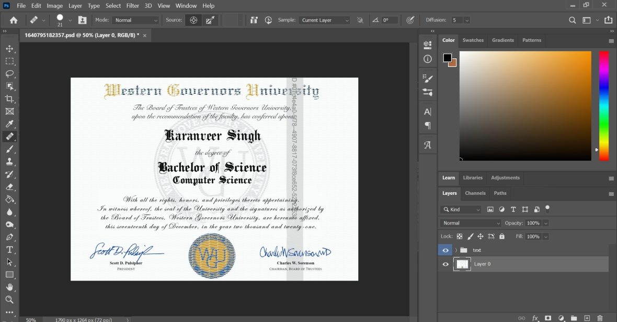Toggle visibility of Layer 0

point(445,264)
